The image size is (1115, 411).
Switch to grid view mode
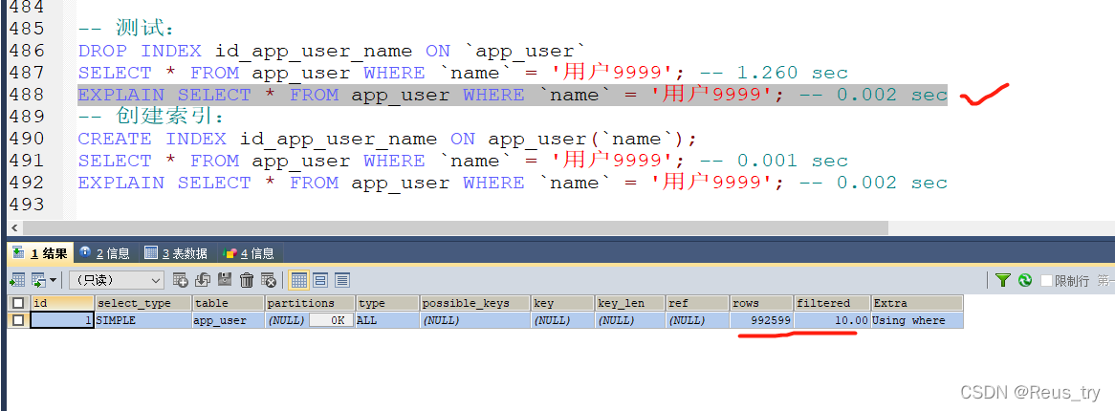(x=299, y=279)
